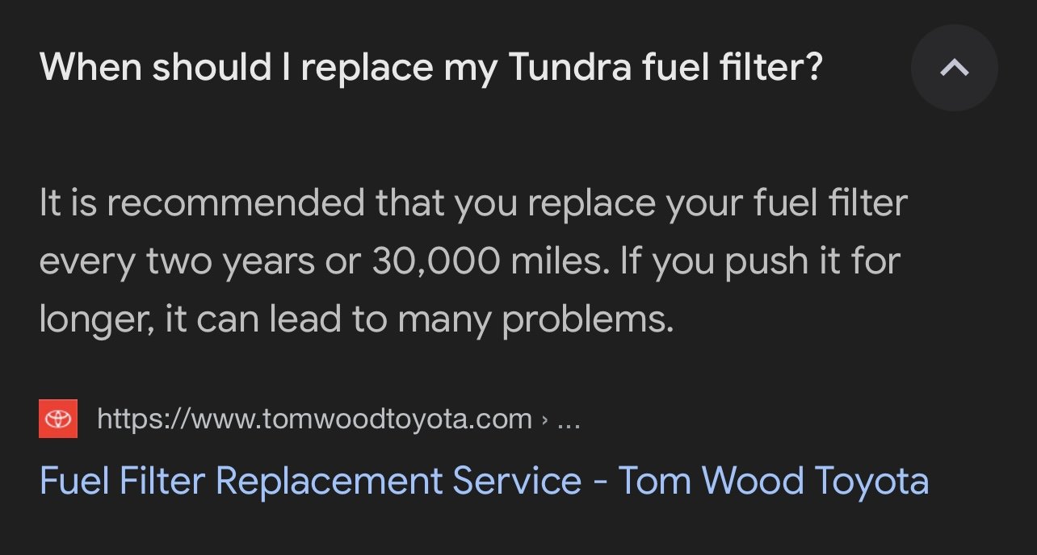
Task: Click the word 'Tundra' in the question
Action: tap(570, 68)
